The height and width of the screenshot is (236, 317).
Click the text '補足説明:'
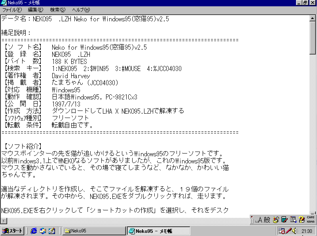[15, 33]
